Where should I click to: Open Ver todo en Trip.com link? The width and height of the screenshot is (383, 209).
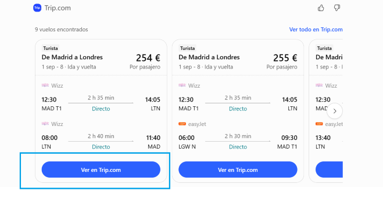pos(316,30)
